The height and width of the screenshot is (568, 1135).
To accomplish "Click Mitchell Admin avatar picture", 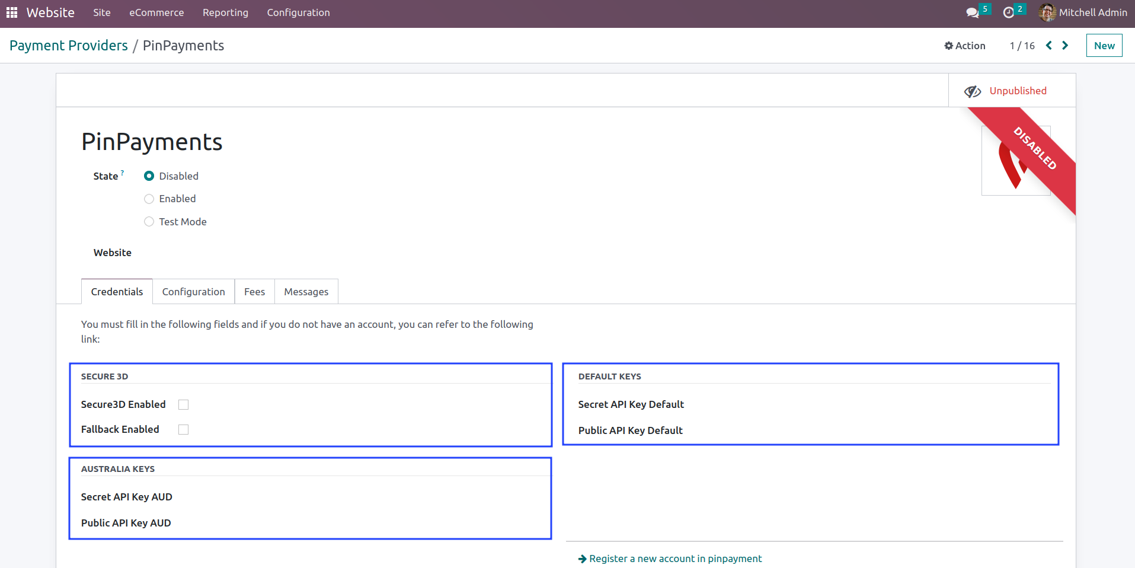I will [1047, 12].
